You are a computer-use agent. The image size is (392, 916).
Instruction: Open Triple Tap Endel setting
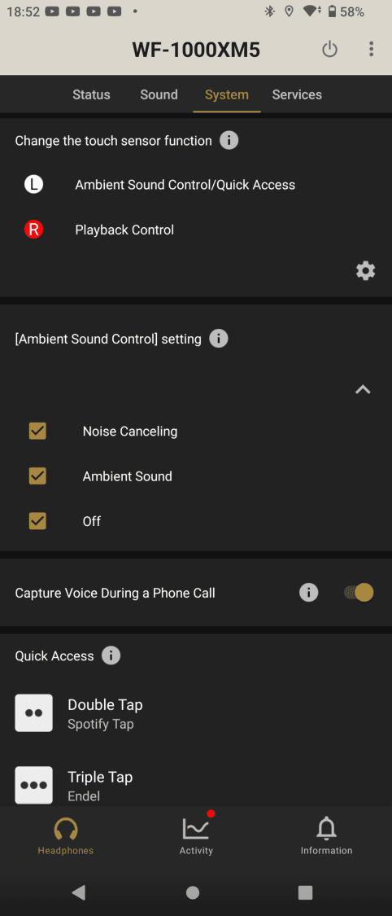[196, 785]
